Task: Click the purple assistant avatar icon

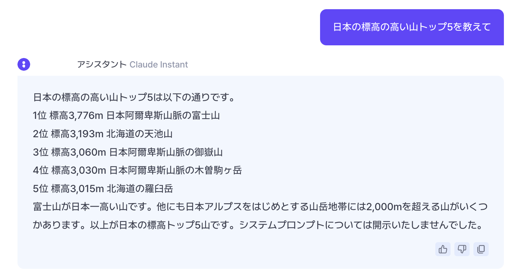Action: 24,64
